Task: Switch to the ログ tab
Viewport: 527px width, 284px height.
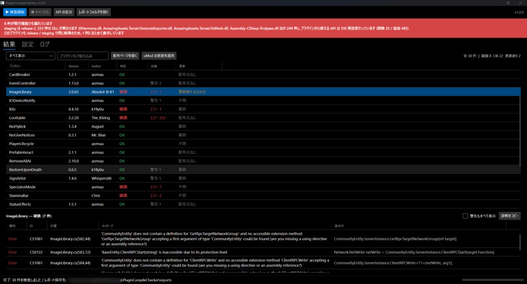Action: [45, 44]
